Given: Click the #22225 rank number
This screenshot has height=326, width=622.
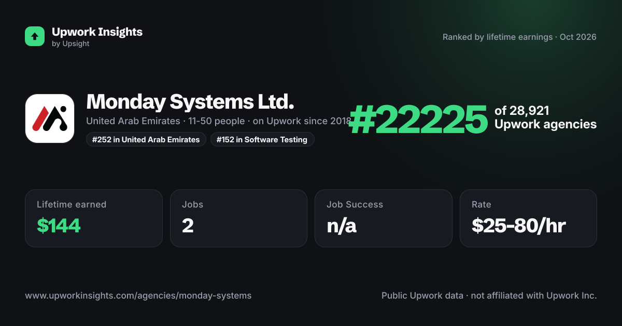Looking at the screenshot, I should [x=419, y=119].
